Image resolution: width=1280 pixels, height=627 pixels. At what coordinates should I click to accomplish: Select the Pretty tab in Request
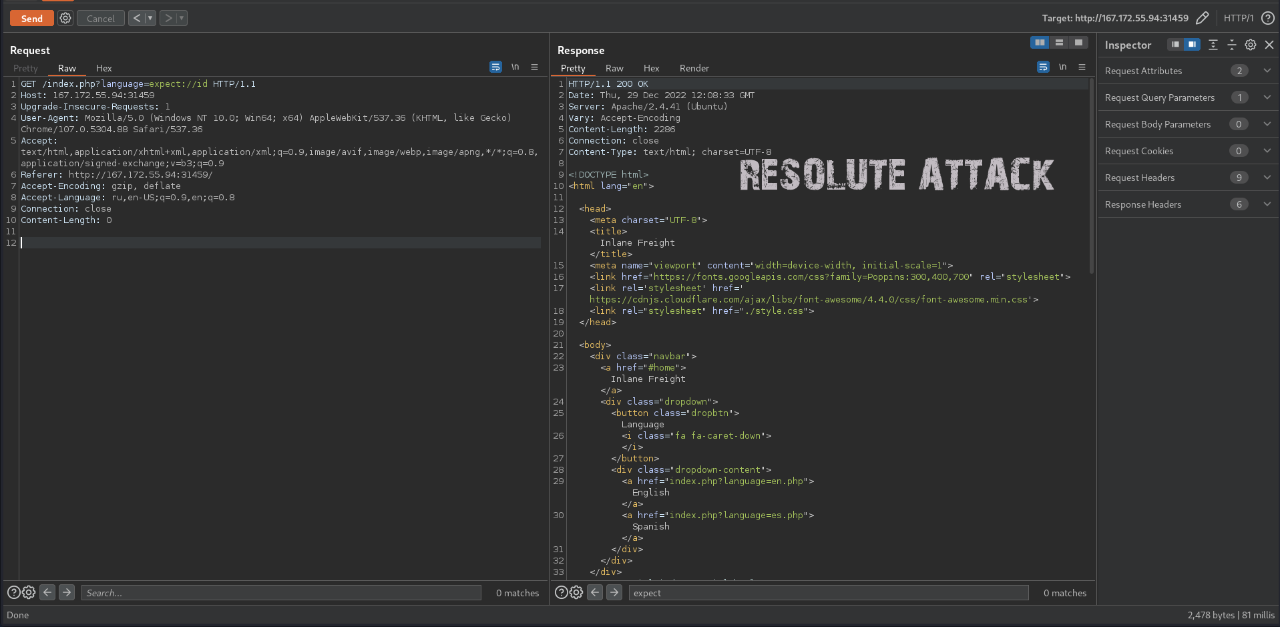click(x=25, y=68)
